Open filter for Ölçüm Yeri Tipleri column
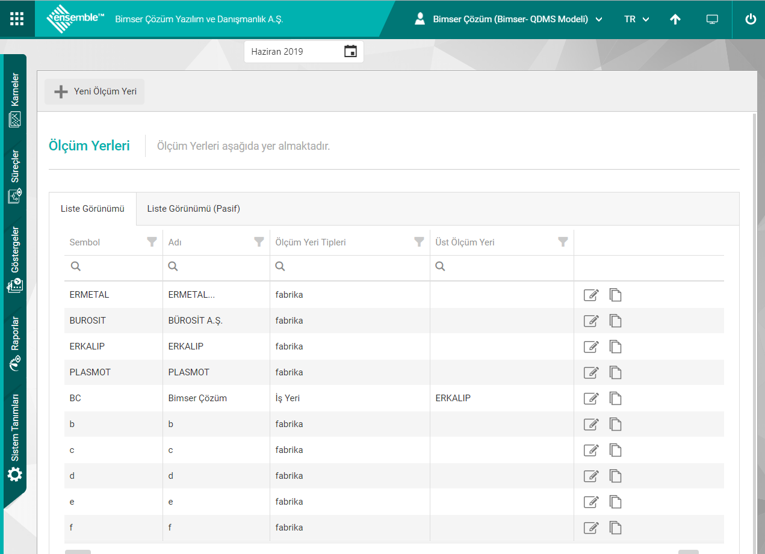The height and width of the screenshot is (554, 765). 419,242
